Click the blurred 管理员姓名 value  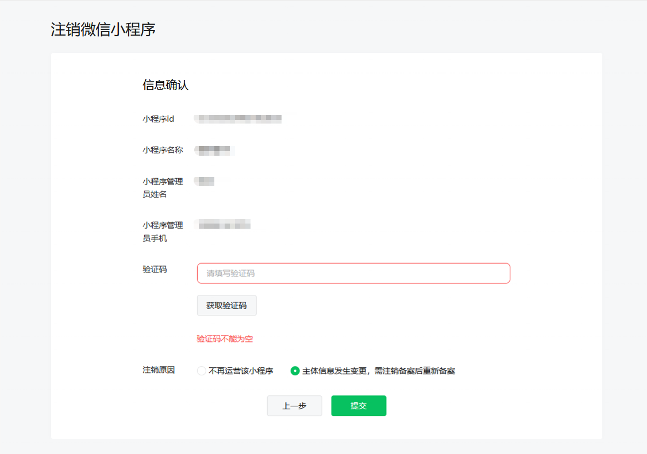point(204,181)
